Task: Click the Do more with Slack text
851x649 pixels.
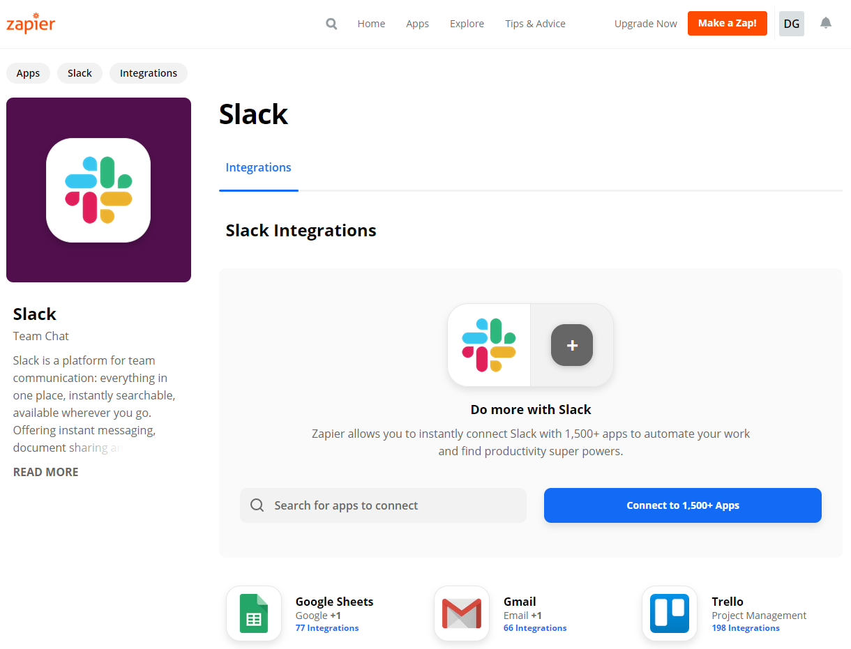Action: [531, 410]
